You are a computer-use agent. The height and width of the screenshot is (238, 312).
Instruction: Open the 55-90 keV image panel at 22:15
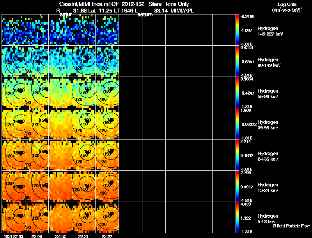point(60,93)
